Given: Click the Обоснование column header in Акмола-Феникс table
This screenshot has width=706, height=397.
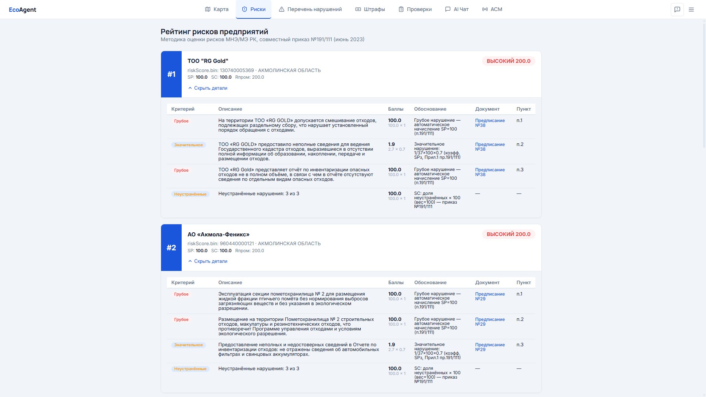Looking at the screenshot, I should coord(430,283).
